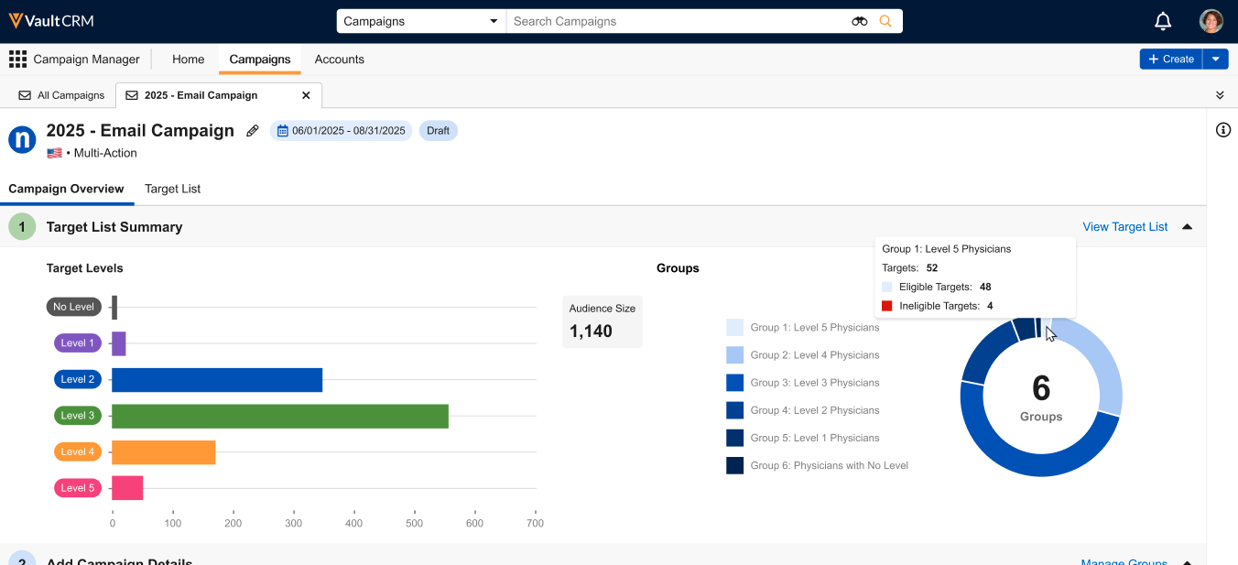Collapse the Target List Summary section
Screen dimensions: 1238x565
click(1187, 227)
